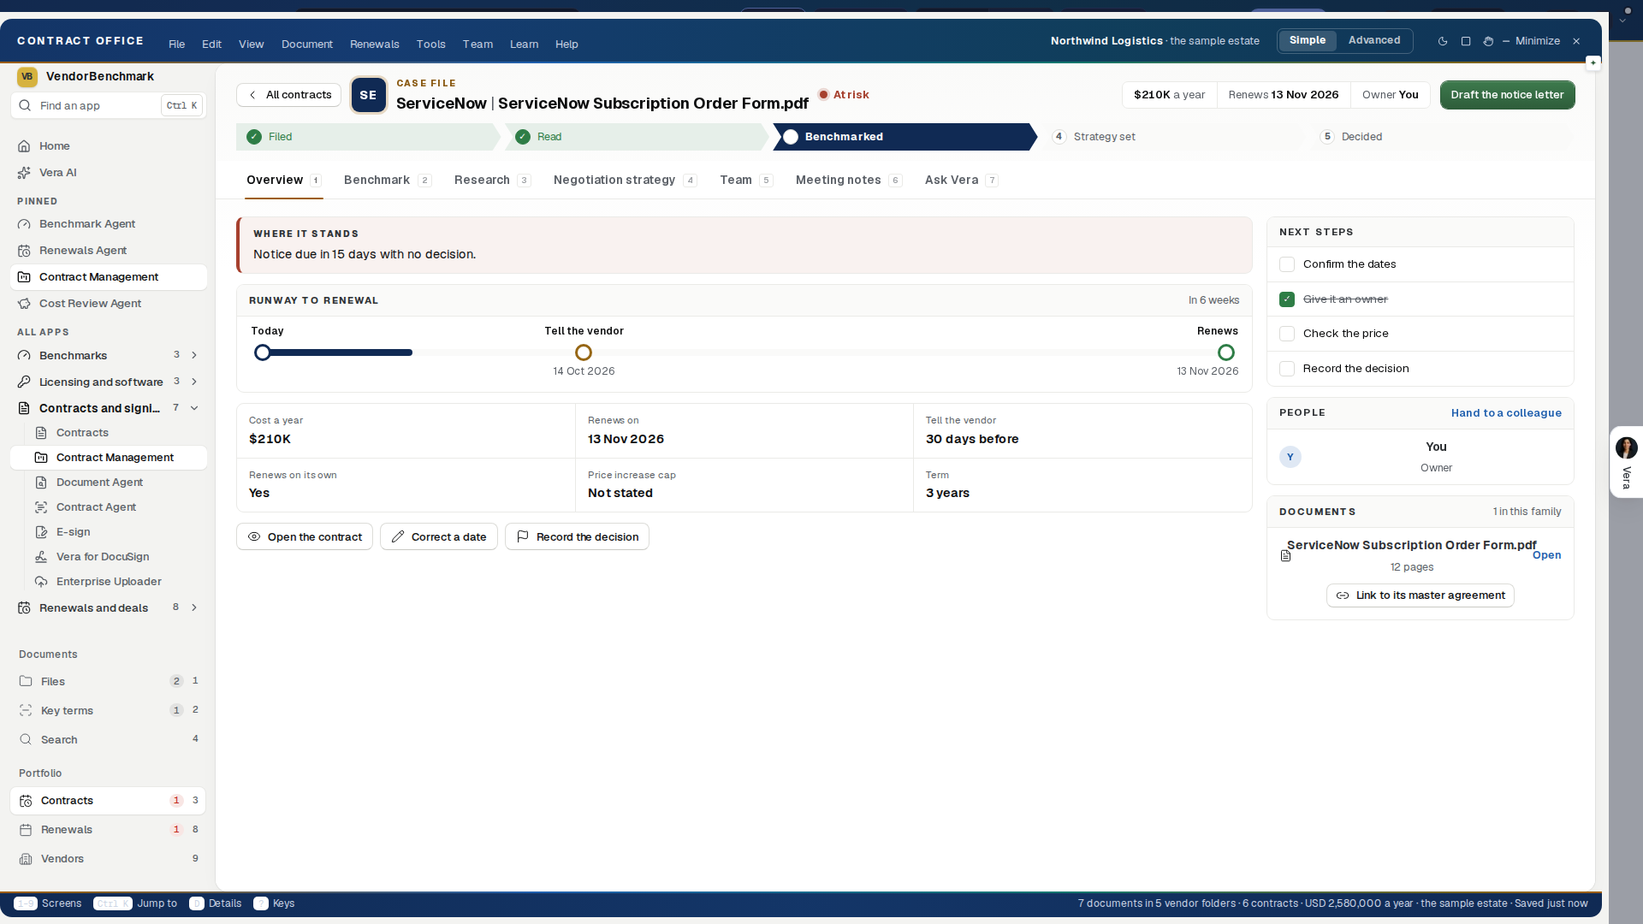Open the Renewals menu
1643x924 pixels.
(374, 44)
